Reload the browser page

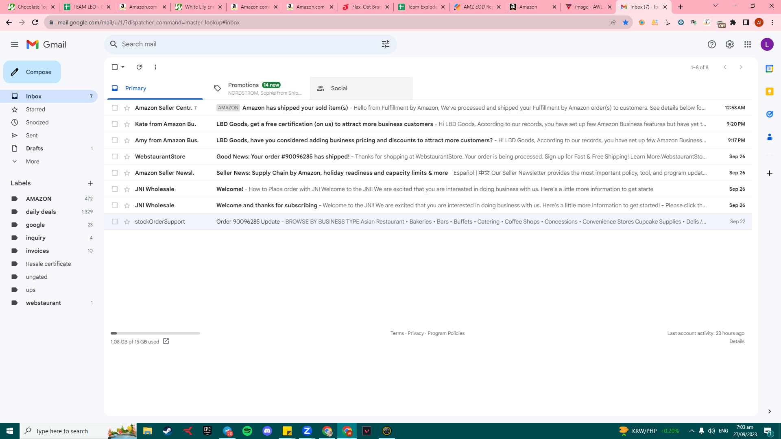[x=35, y=22]
